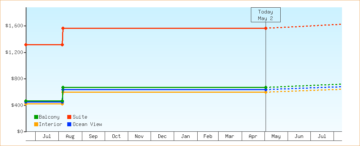Select the Today May 2 marker box
Image resolution: width=360 pixels, height=146 pixels.
[266, 15]
